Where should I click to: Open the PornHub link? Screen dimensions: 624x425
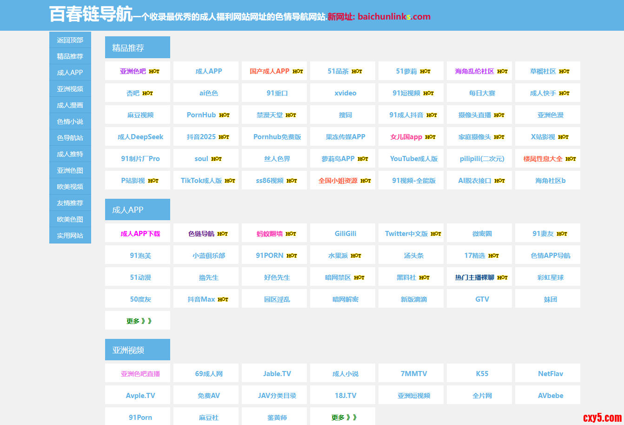pos(206,115)
